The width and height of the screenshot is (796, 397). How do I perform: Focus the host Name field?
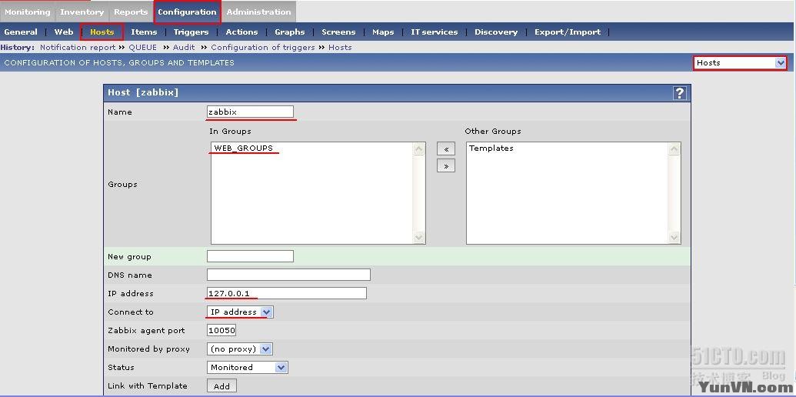coord(250,112)
